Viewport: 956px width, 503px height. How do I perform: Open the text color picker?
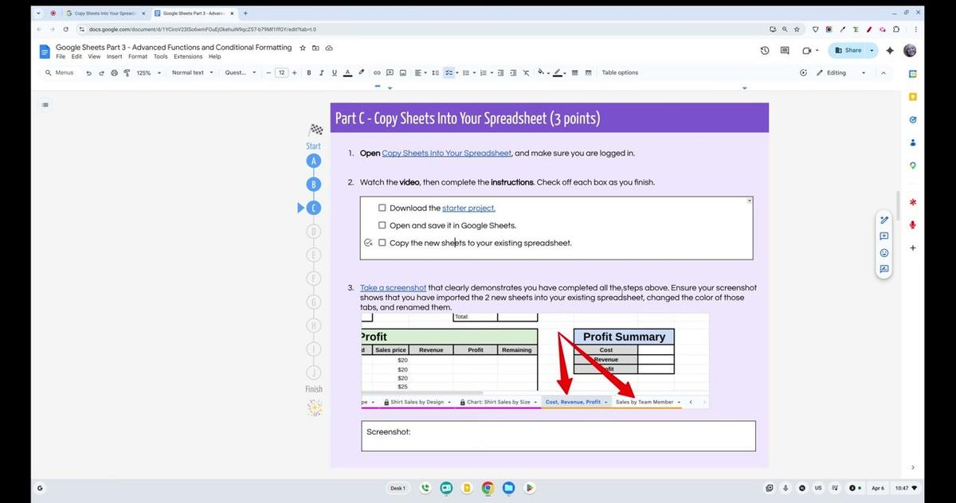[x=348, y=72]
